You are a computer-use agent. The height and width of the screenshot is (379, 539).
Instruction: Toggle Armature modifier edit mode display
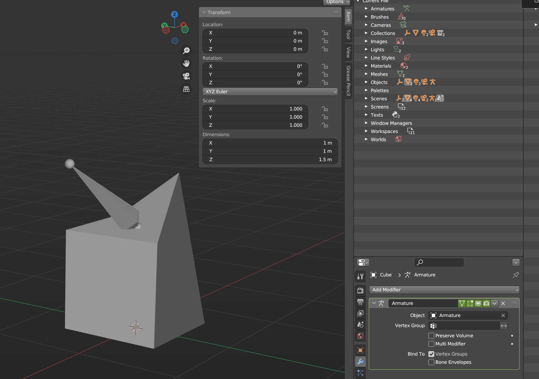470,303
